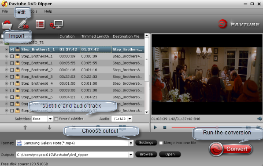Click folder icon of Step_Brothers6_3 row

pos(18,76)
